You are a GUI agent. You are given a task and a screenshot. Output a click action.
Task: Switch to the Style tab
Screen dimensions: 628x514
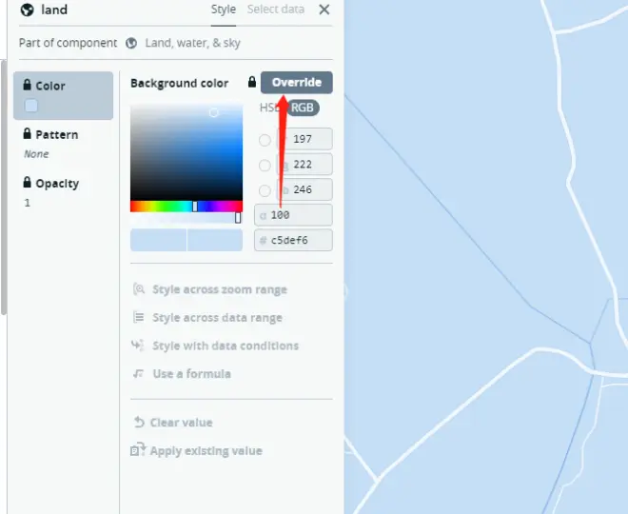point(223,10)
